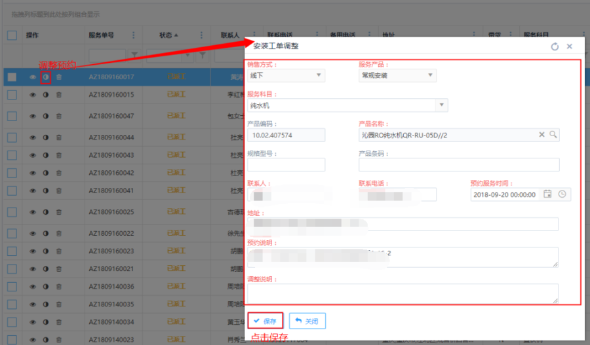Open product search using magnifier icon
This screenshot has width=590, height=345.
coord(553,134)
